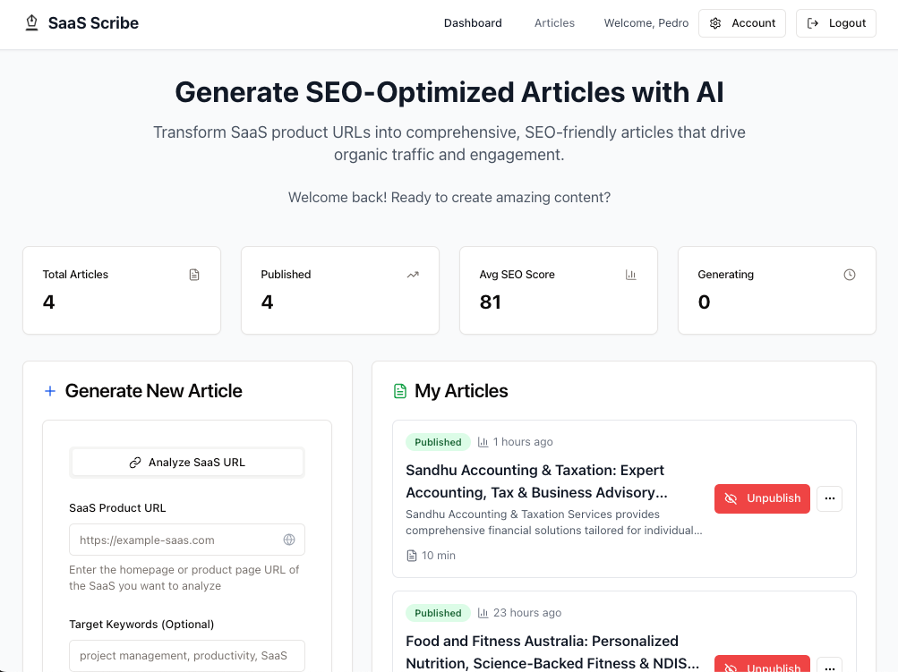Open the Articles nav item
The height and width of the screenshot is (672, 898).
[554, 23]
